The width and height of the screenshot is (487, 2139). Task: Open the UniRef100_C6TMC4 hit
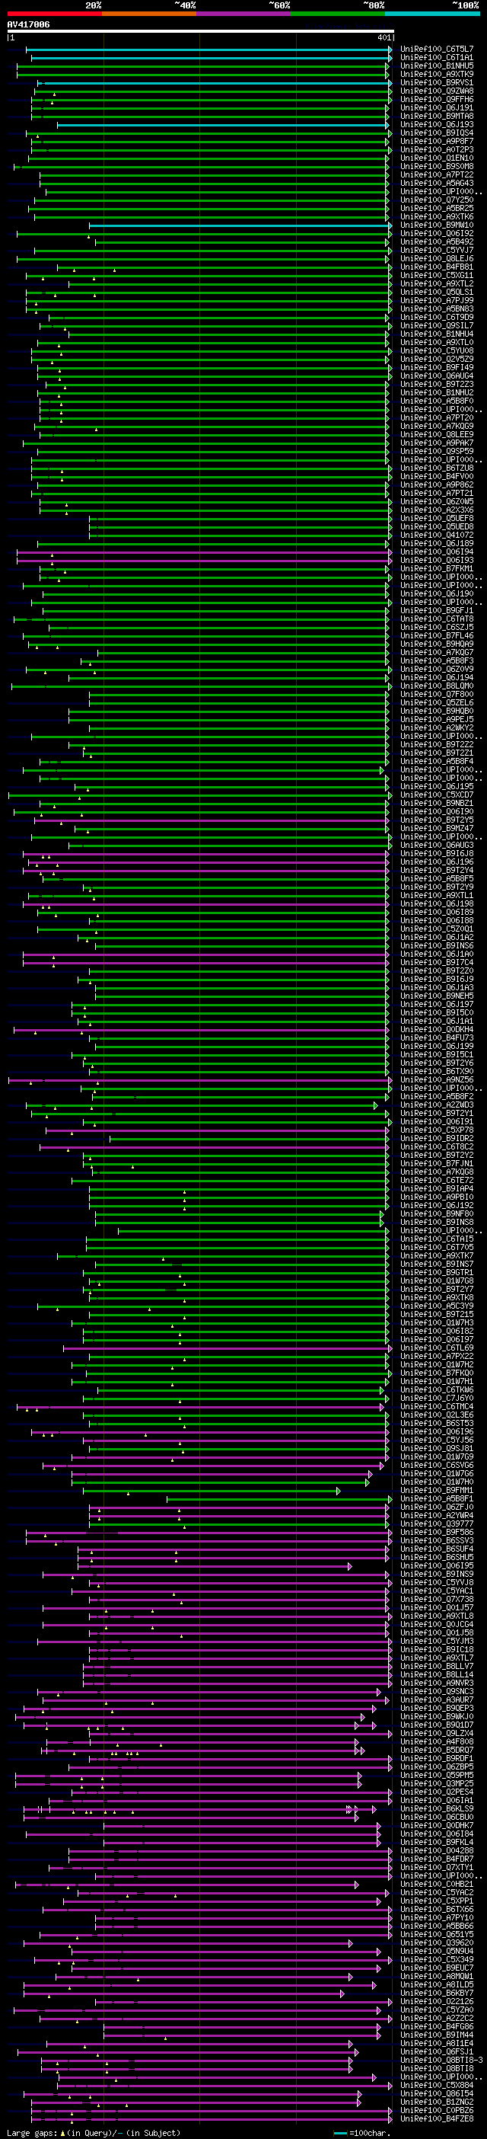pyautogui.click(x=438, y=1407)
